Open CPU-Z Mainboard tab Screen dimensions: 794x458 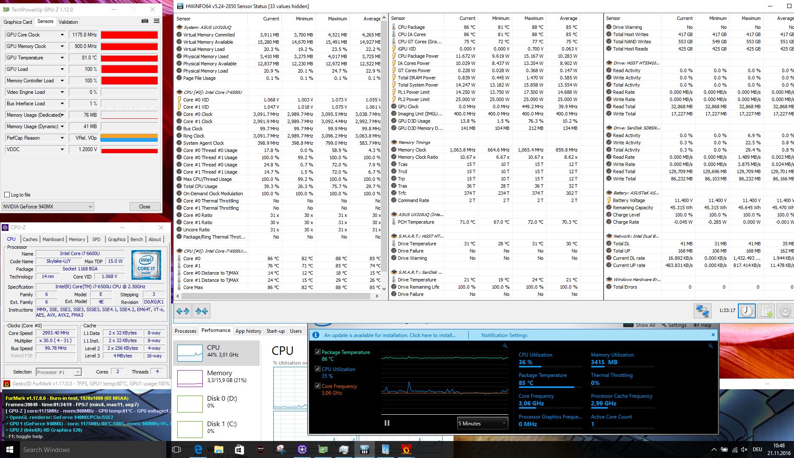click(x=53, y=239)
